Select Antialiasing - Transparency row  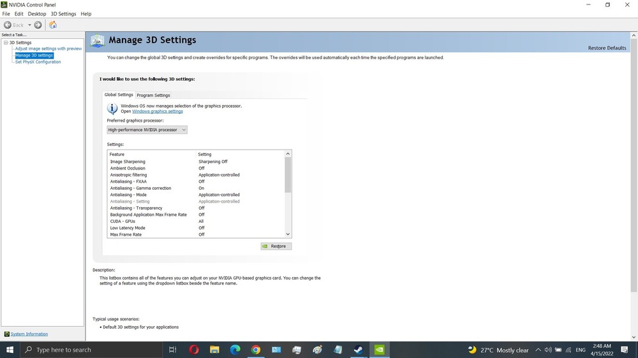pos(197,208)
